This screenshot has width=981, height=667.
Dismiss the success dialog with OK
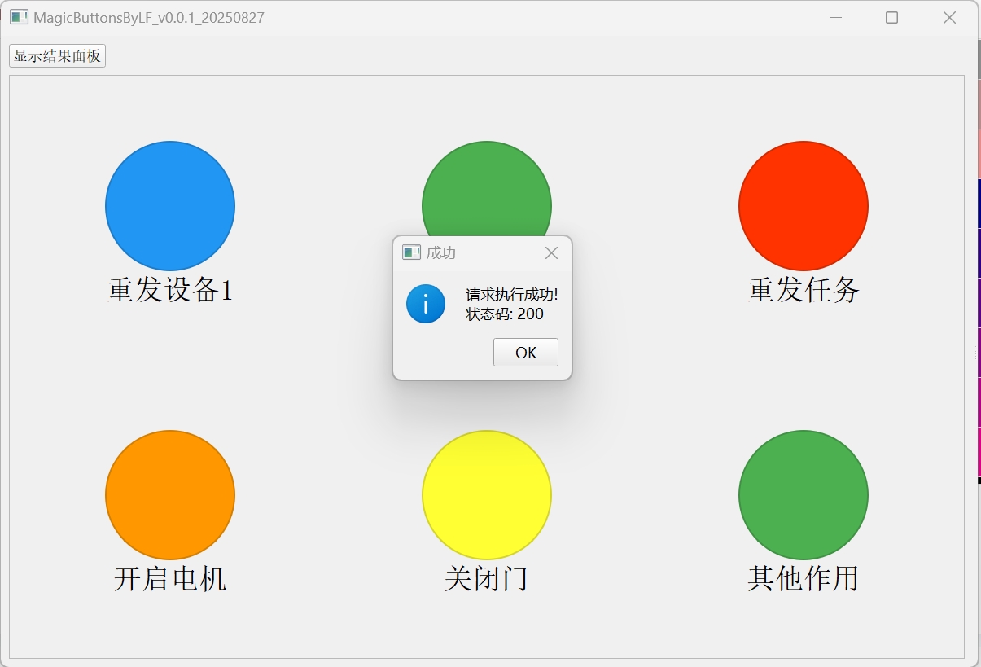pyautogui.click(x=525, y=352)
